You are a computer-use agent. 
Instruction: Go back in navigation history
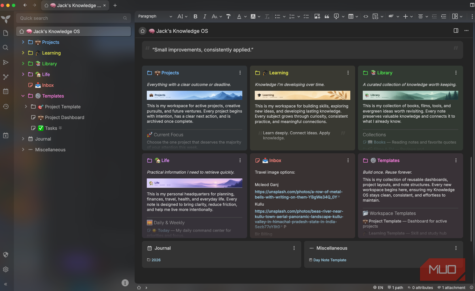pyautogui.click(x=25, y=5)
